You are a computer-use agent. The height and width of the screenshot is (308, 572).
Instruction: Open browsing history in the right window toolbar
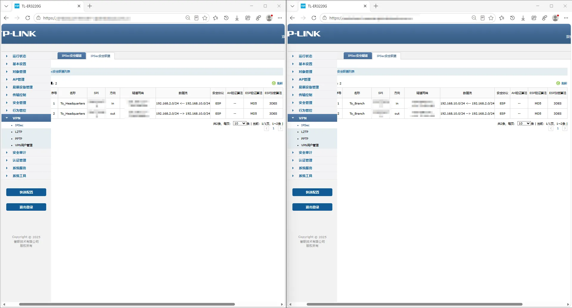(512, 18)
